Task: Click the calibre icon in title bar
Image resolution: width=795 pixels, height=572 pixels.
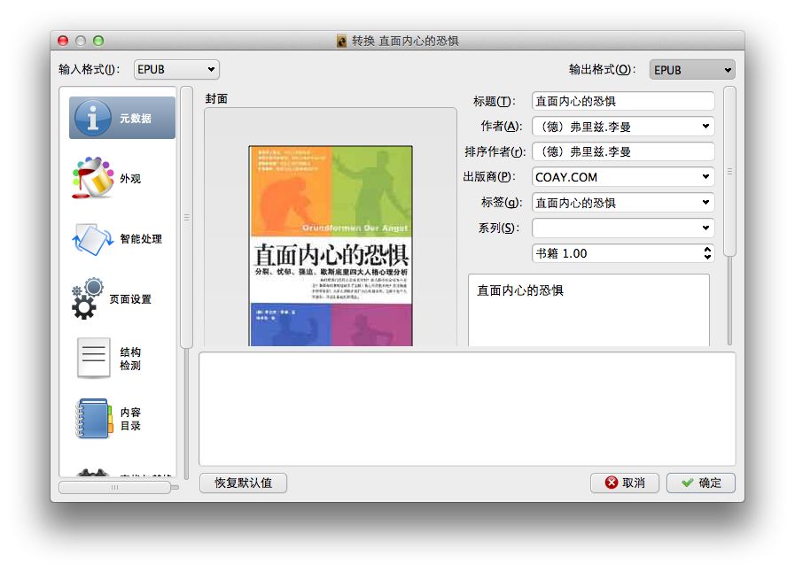Action: pos(342,41)
